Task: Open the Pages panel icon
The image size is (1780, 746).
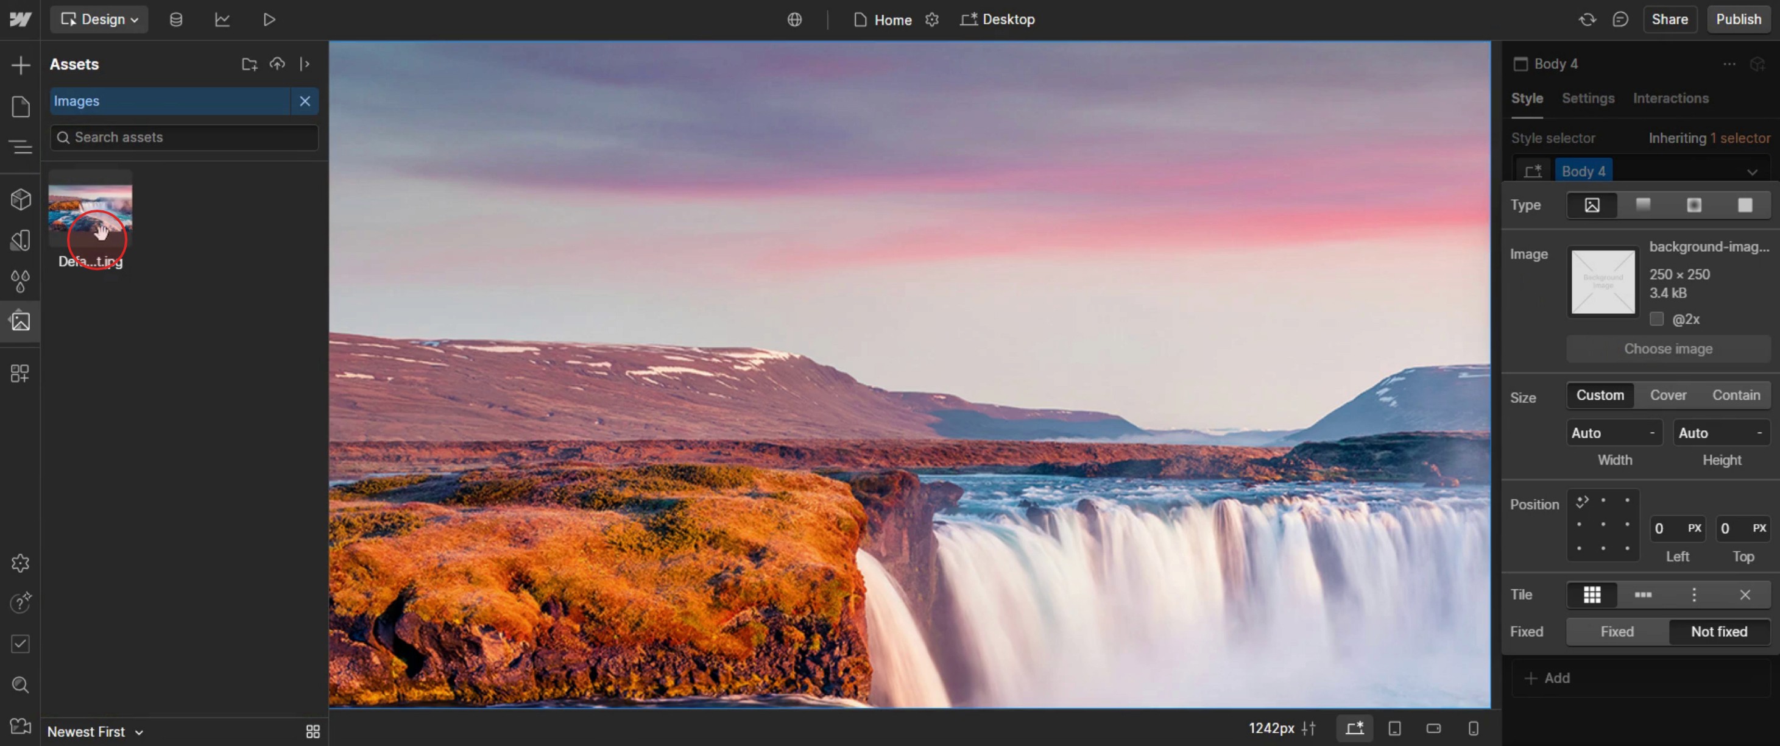Action: tap(21, 107)
